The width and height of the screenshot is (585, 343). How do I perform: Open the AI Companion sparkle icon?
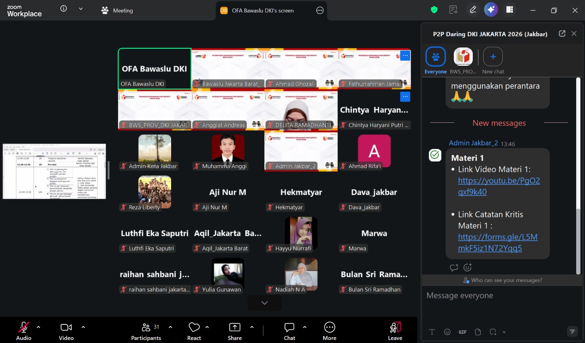[491, 10]
